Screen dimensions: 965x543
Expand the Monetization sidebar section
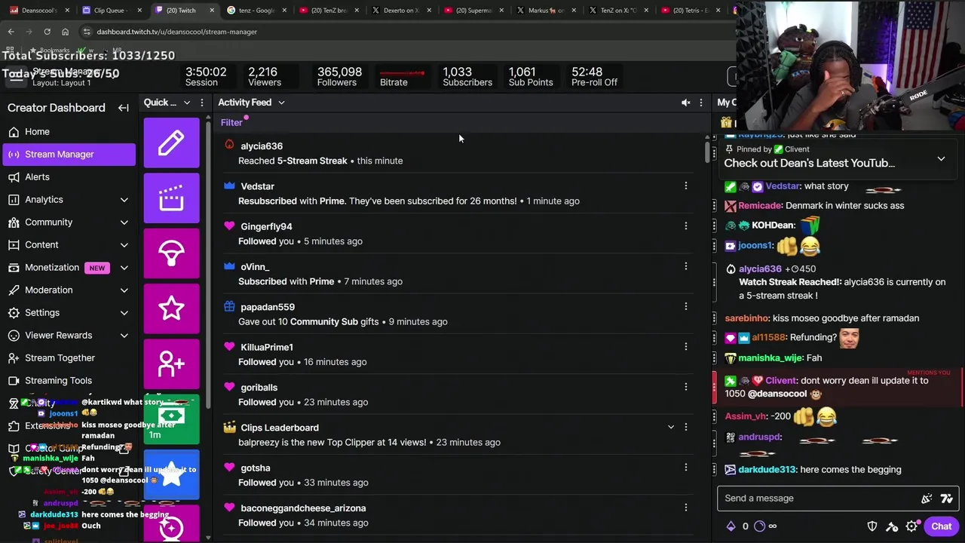(124, 268)
